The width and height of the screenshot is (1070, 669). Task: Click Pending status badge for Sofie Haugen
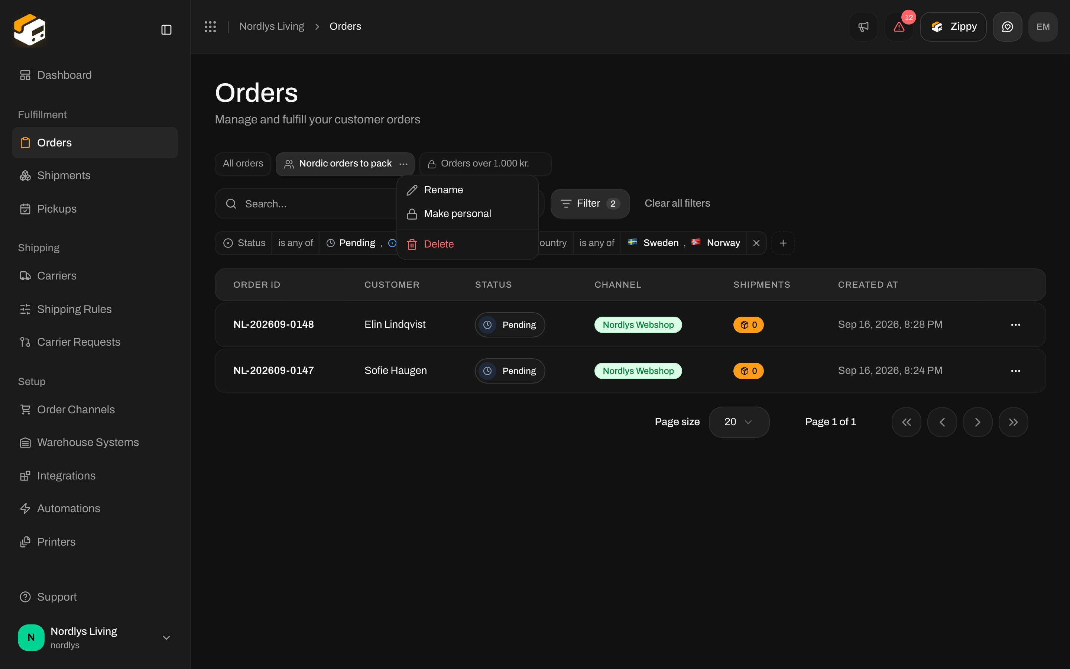click(509, 371)
